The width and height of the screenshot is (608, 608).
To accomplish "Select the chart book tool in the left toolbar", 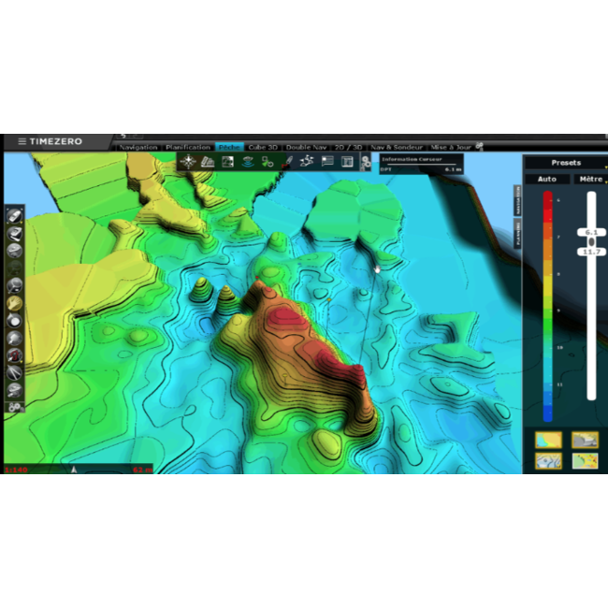I will point(15,234).
